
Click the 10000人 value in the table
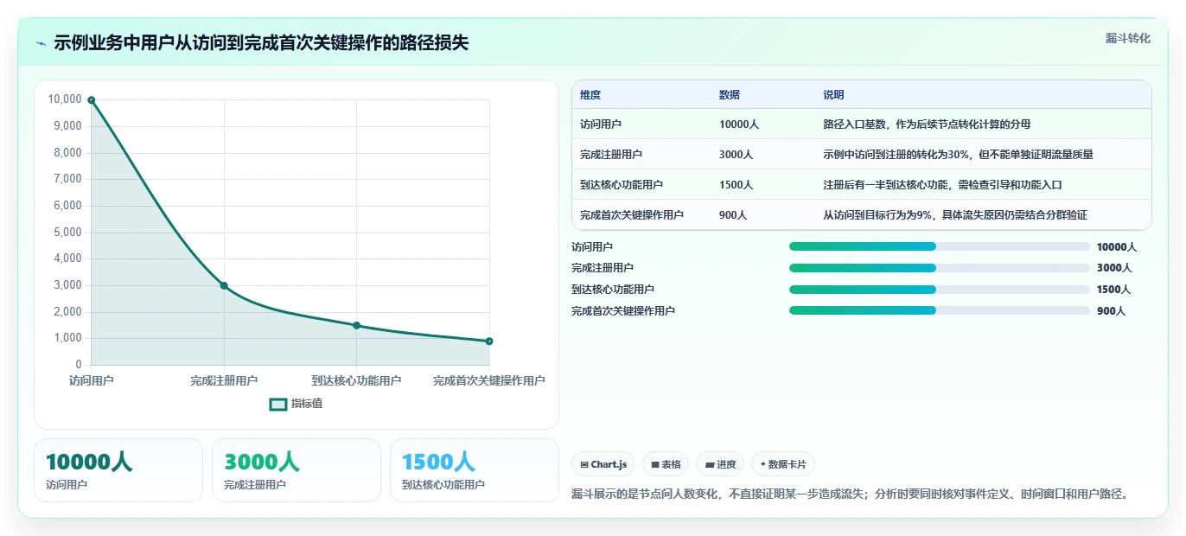click(x=739, y=124)
